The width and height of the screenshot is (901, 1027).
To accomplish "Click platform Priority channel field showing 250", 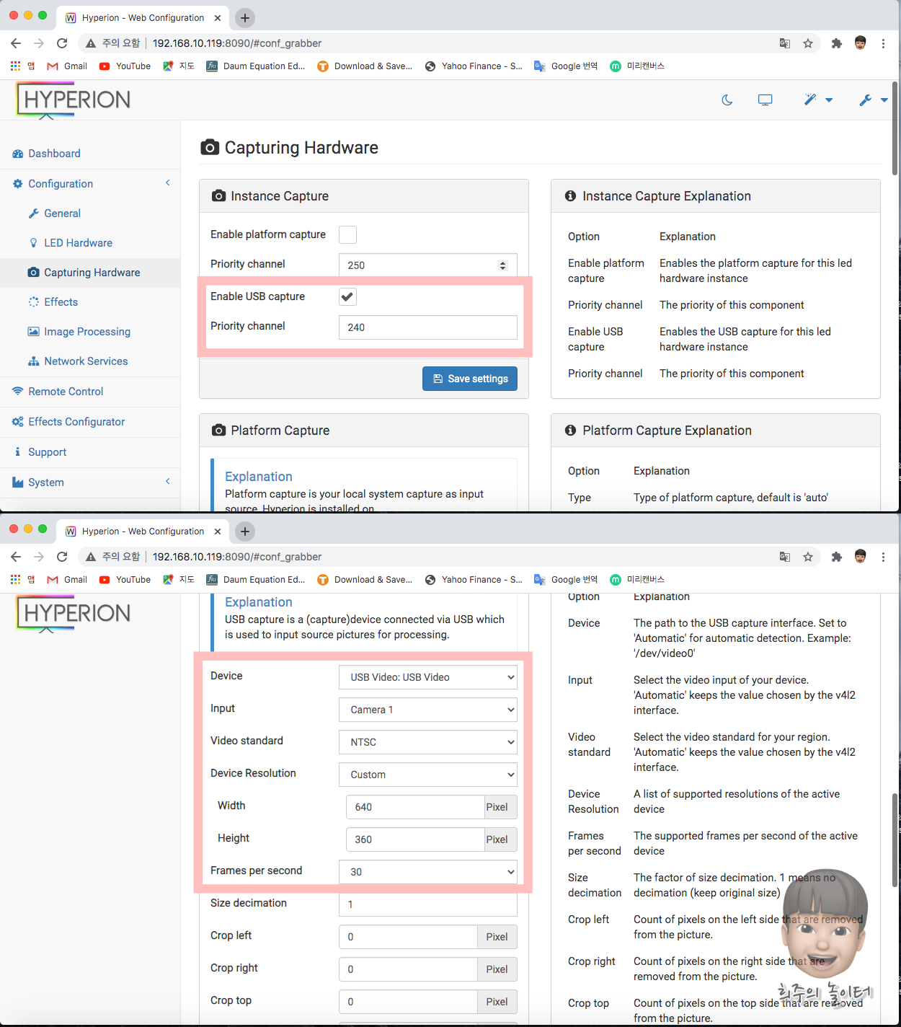I will point(427,265).
